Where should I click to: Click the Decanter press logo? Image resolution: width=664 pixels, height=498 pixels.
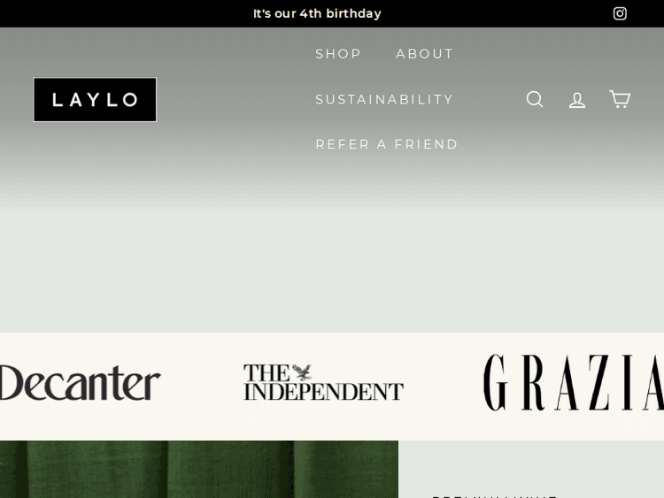pos(80,383)
